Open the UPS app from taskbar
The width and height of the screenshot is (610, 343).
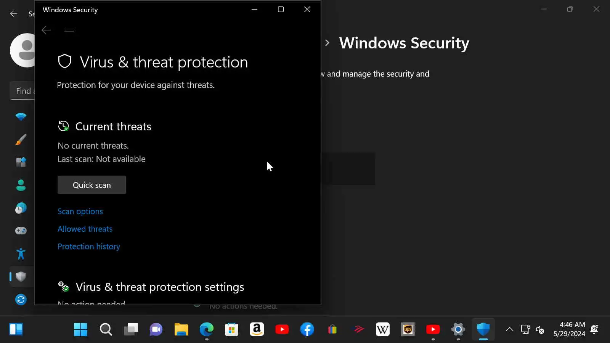408,329
